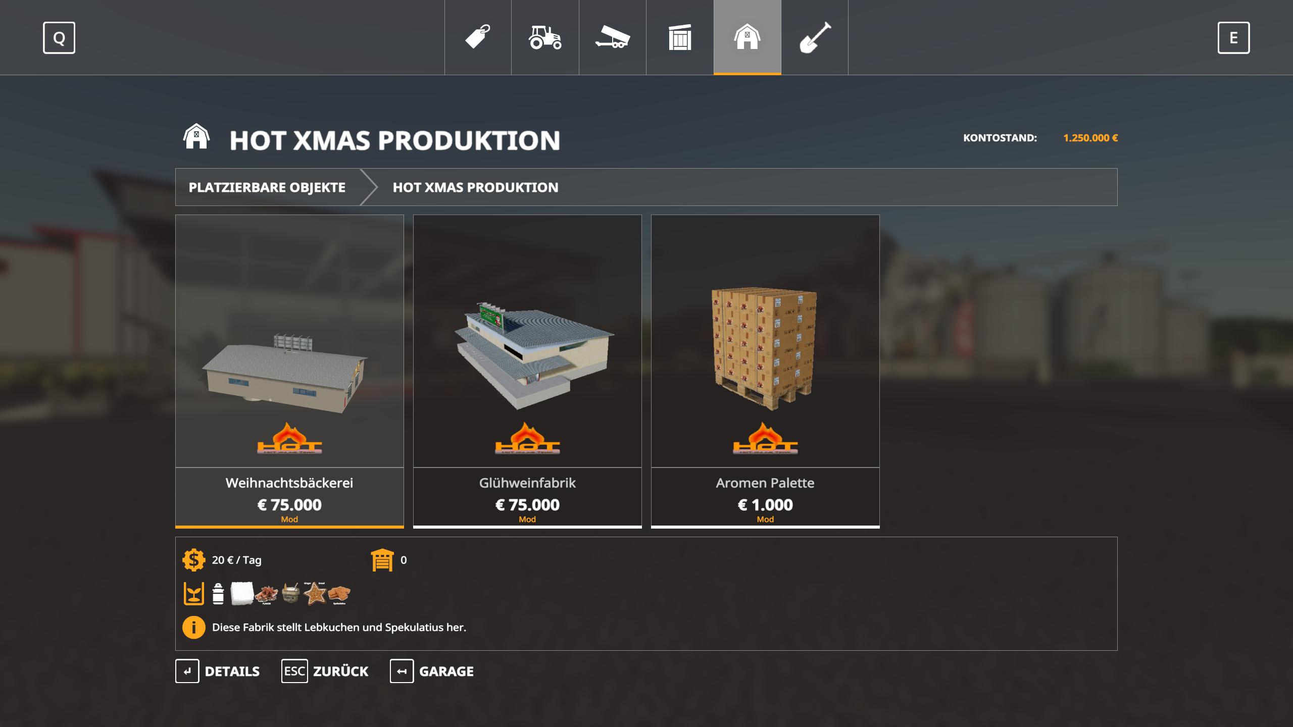Select the pallet objects category icon
Viewport: 1293px width, 727px height.
tap(680, 37)
